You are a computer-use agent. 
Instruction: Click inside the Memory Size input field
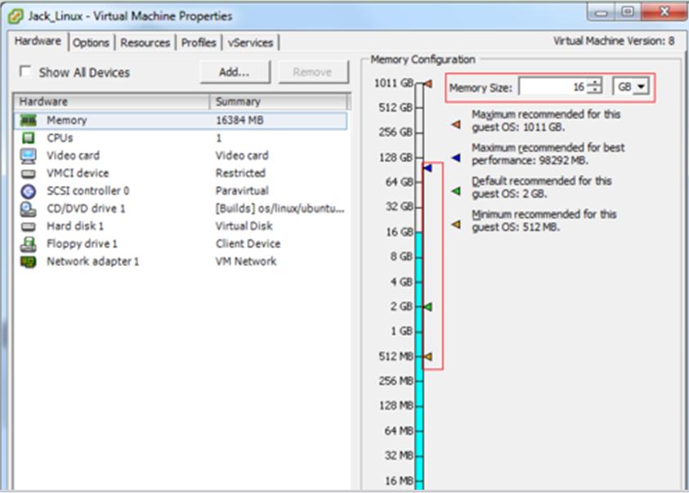pyautogui.click(x=552, y=87)
